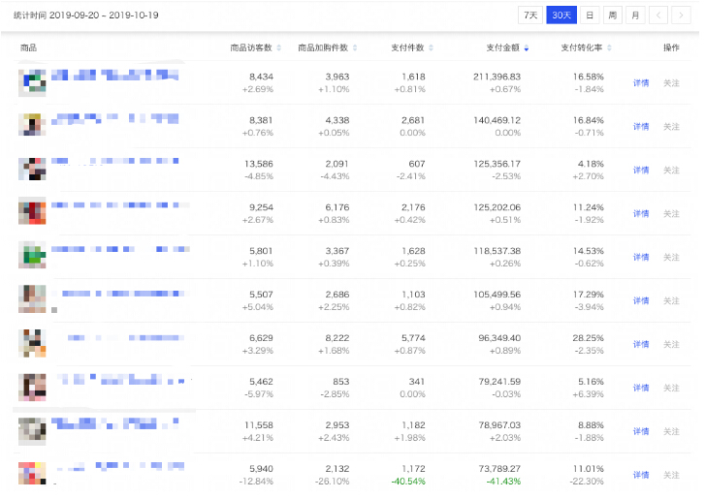Toggle 关注 for product with 125,356.17 payment

point(671,171)
